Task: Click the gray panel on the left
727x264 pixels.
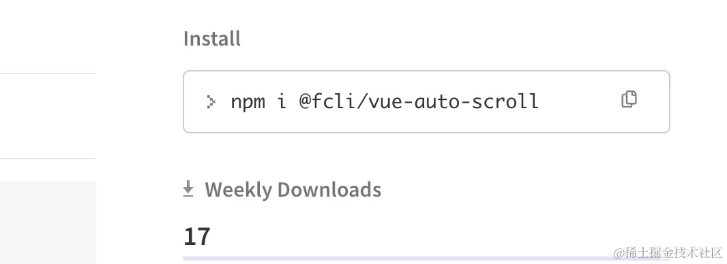Action: click(48, 222)
